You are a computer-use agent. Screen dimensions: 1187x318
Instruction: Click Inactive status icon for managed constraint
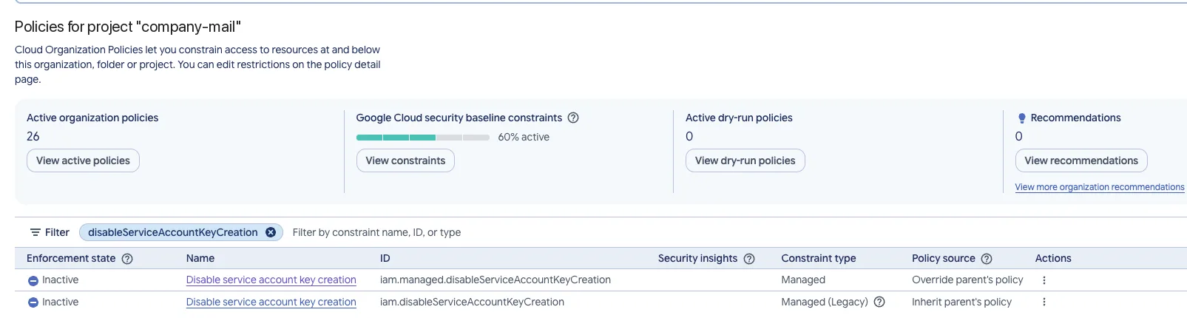click(33, 281)
